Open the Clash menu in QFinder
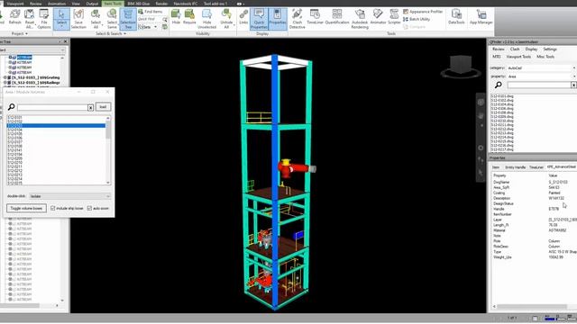Screen dimensions: 577x324 point(515,49)
